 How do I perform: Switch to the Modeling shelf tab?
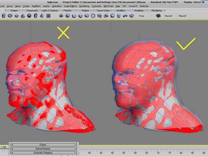(x=139, y=10)
